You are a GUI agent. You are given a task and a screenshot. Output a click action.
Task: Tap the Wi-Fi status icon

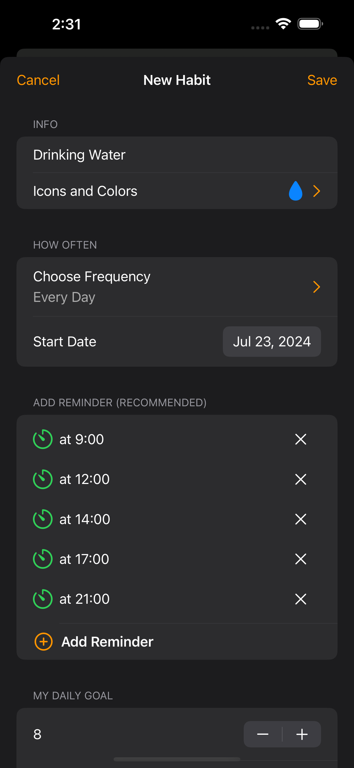point(283,24)
